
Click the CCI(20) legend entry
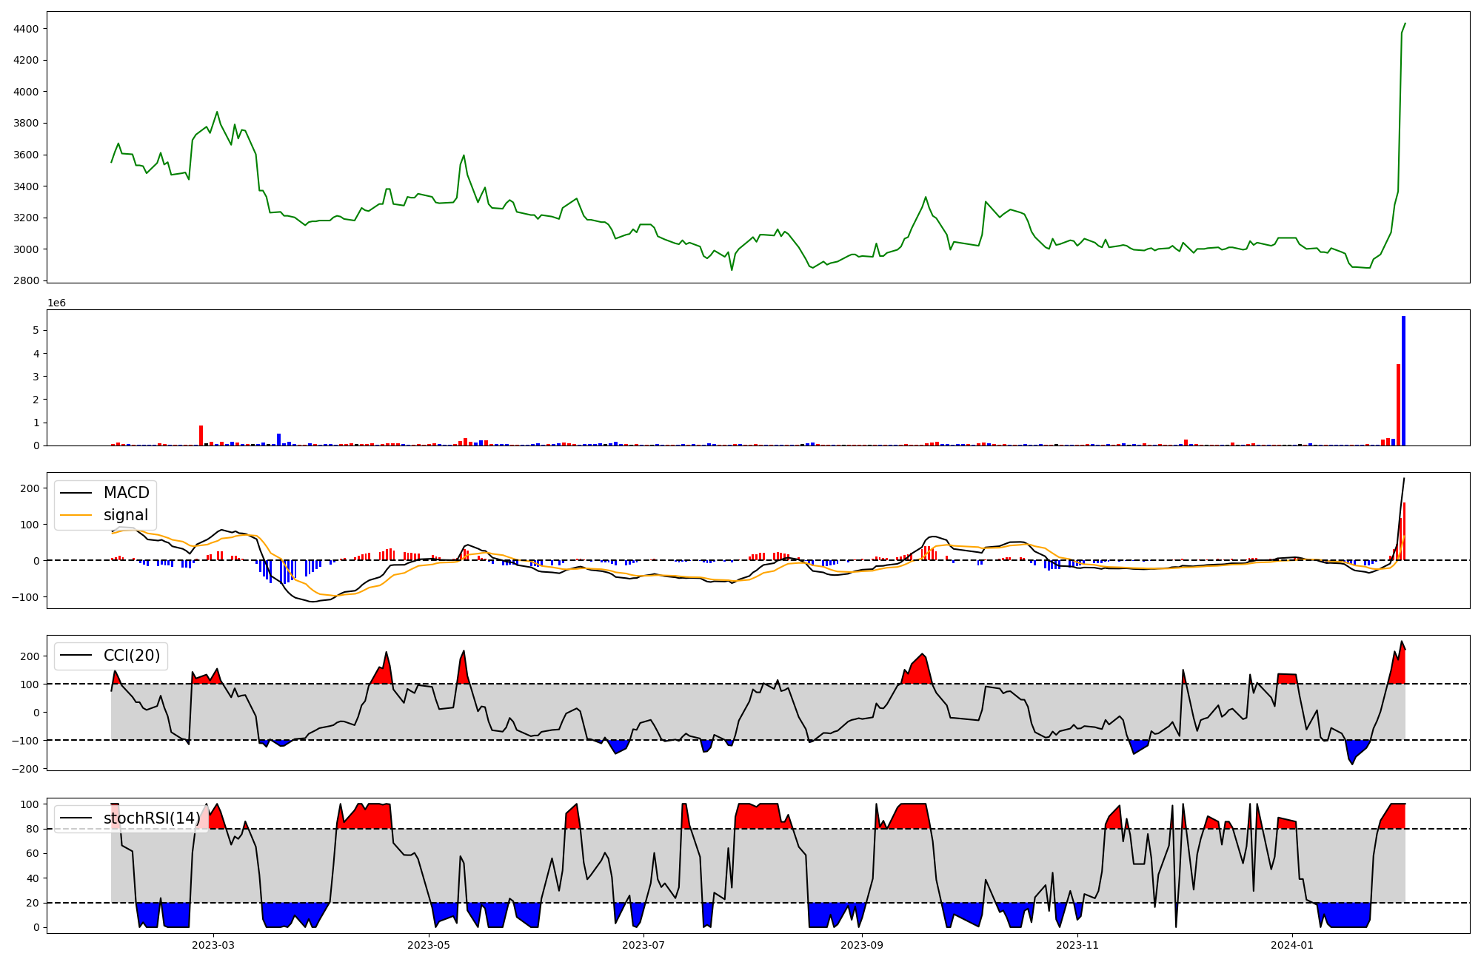tap(132, 656)
